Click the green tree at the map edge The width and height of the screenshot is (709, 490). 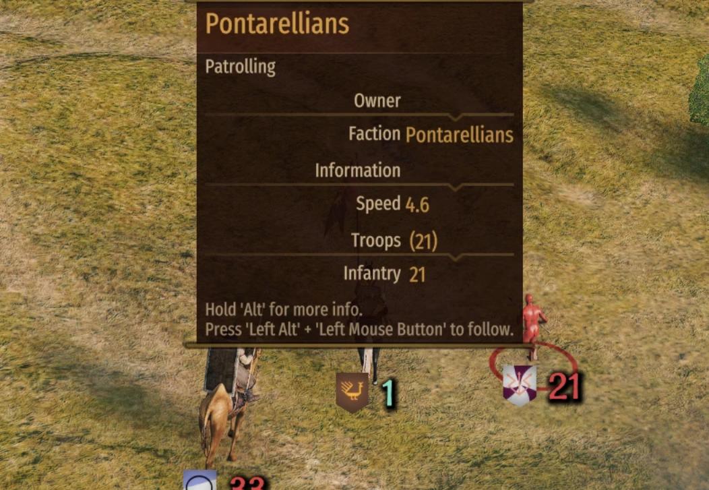[699, 92]
